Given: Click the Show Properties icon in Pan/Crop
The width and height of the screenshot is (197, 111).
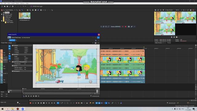Looking at the screenshot, I should tap(10, 46).
